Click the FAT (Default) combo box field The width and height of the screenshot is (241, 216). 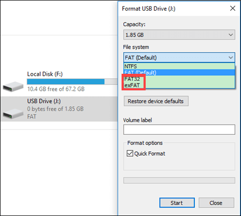[x=179, y=58]
